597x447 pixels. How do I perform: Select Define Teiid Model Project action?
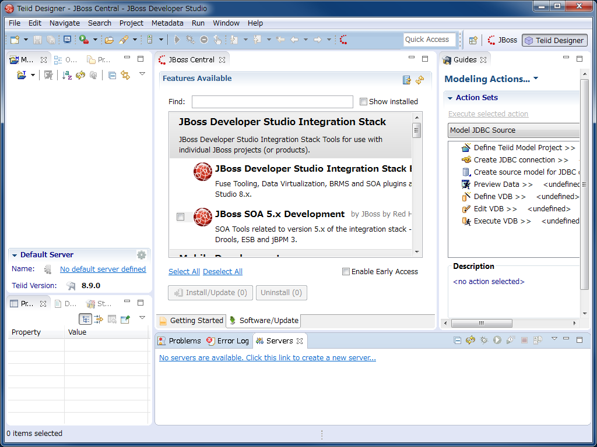(518, 147)
